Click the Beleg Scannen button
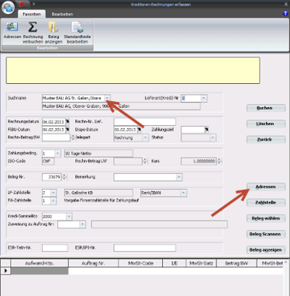Screen dimensions: 290x296 [266, 234]
